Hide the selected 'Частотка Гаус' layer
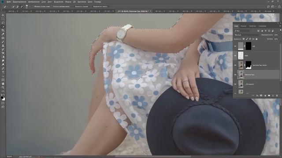 (235, 75)
